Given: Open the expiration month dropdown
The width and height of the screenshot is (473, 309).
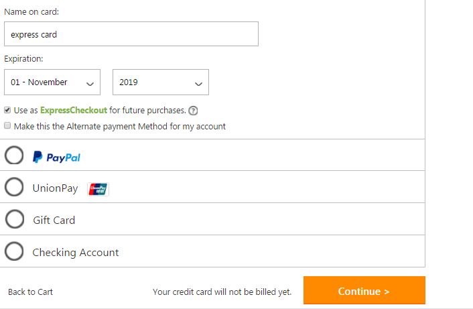Looking at the screenshot, I should click(52, 82).
